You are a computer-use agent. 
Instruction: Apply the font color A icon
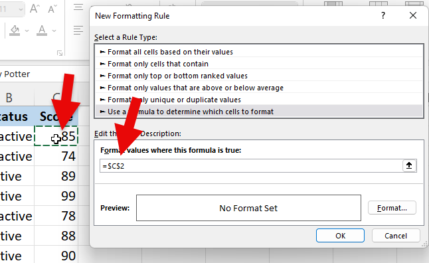point(42,31)
